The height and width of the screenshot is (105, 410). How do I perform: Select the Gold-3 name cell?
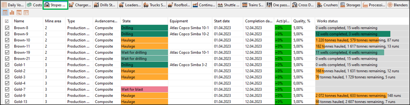27,77
